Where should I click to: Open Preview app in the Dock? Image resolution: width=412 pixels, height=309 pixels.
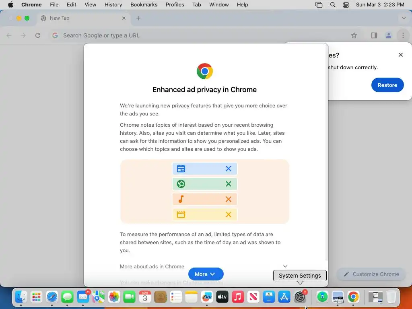338,297
